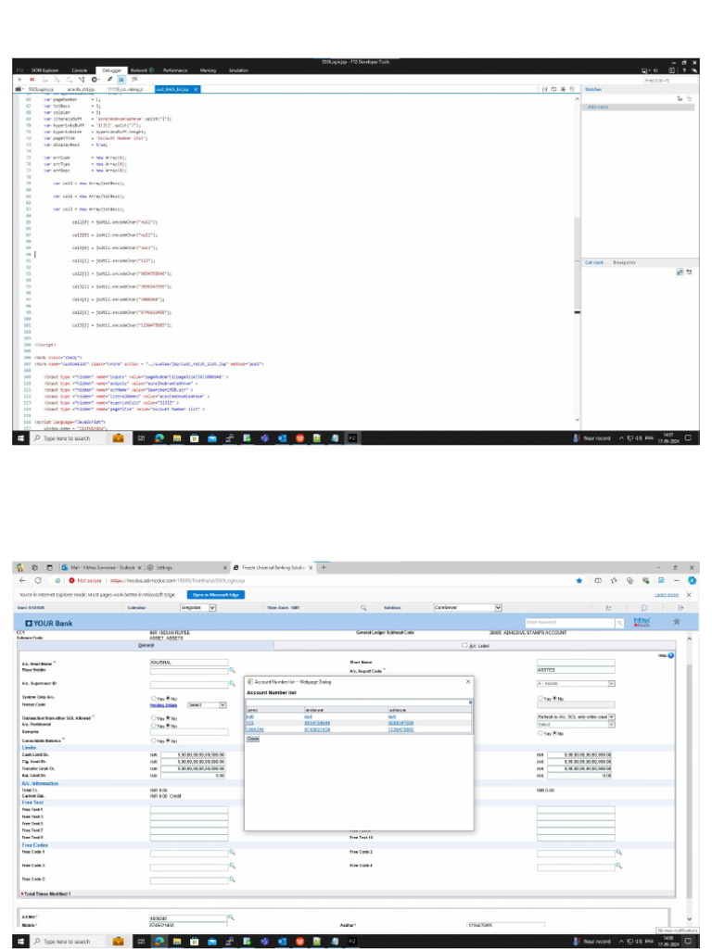This screenshot has width=712, height=949.
Task: Open the Free Code 1 lookup magnifier
Action: tap(232, 853)
